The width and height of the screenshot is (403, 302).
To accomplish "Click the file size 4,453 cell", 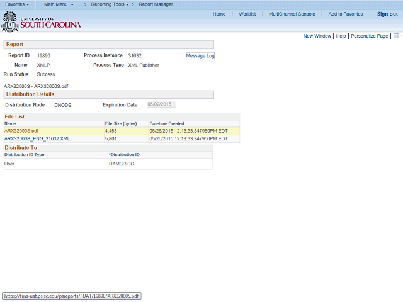I will point(126,131).
